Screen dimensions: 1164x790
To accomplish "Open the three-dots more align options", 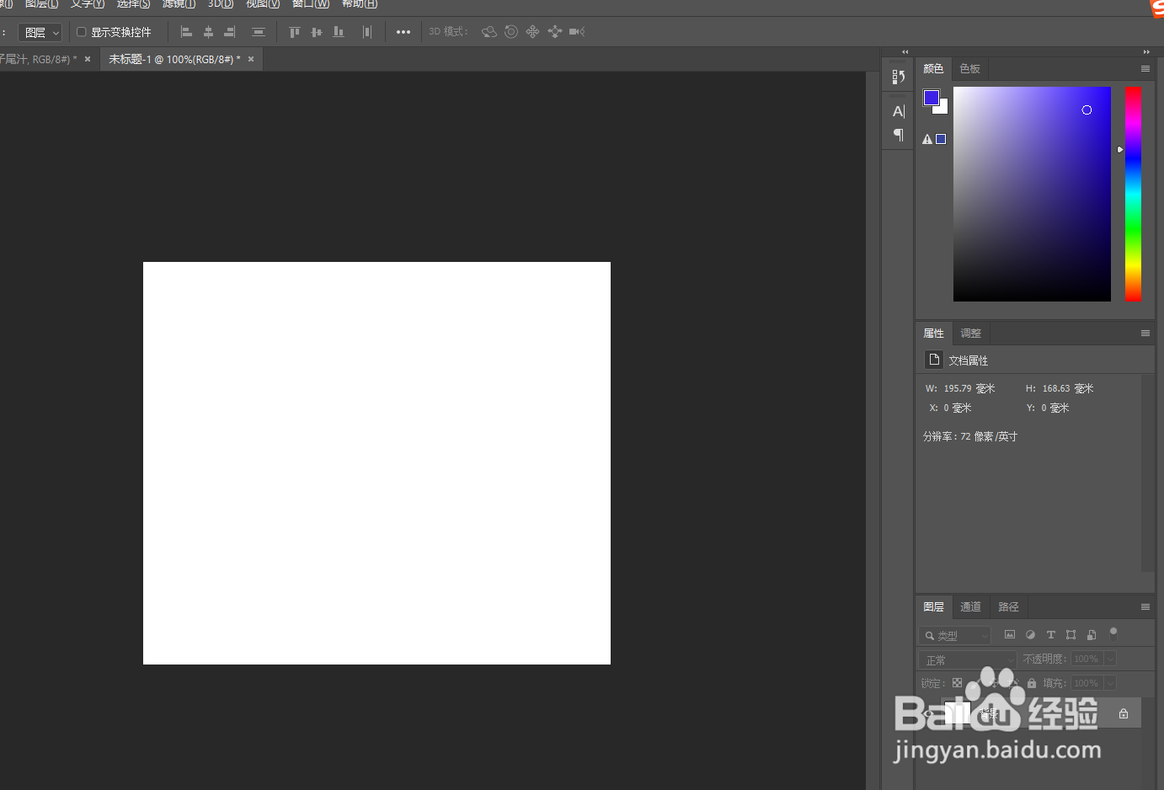I will [403, 32].
